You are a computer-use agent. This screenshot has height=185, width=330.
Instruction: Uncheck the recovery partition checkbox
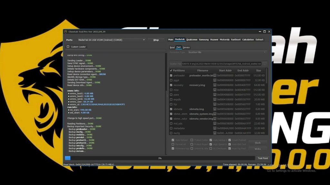click(x=171, y=85)
